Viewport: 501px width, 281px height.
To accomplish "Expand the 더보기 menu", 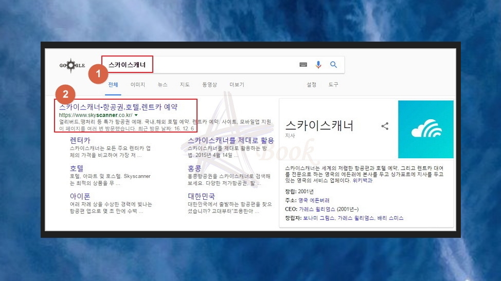I will [237, 85].
